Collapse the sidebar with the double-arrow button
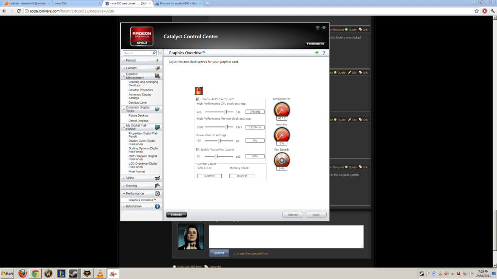 [x=161, y=53]
